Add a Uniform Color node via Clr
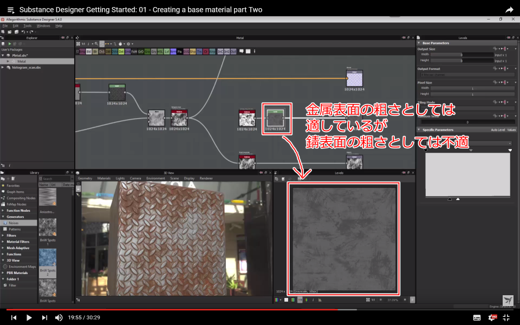 point(206,52)
